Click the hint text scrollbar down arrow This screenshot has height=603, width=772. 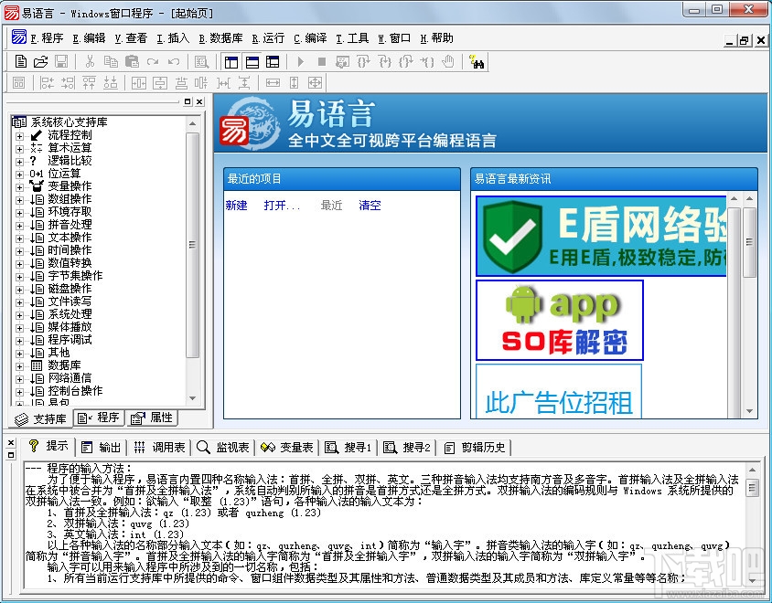tap(752, 581)
